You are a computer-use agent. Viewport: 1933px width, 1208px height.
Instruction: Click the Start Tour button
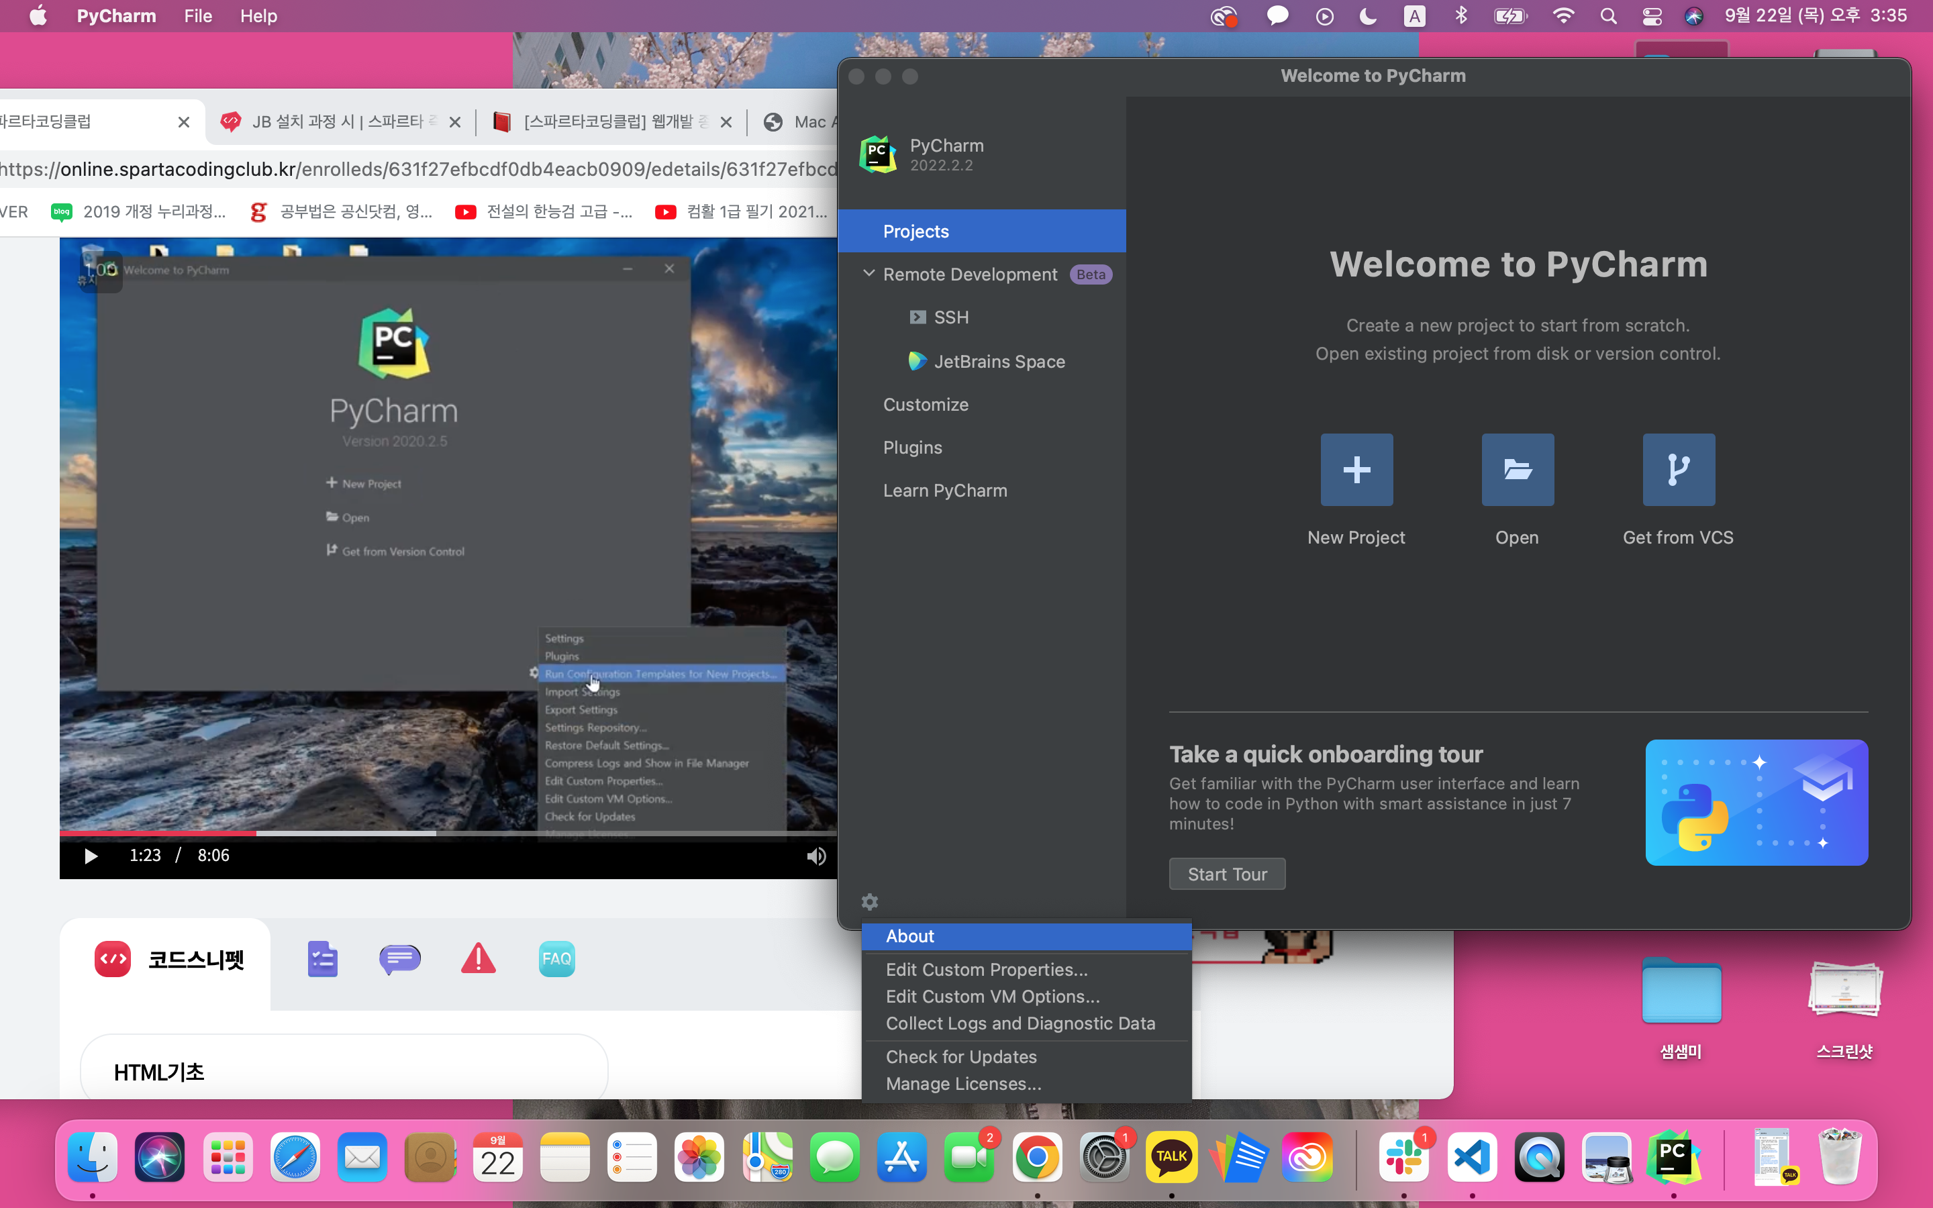pyautogui.click(x=1228, y=874)
